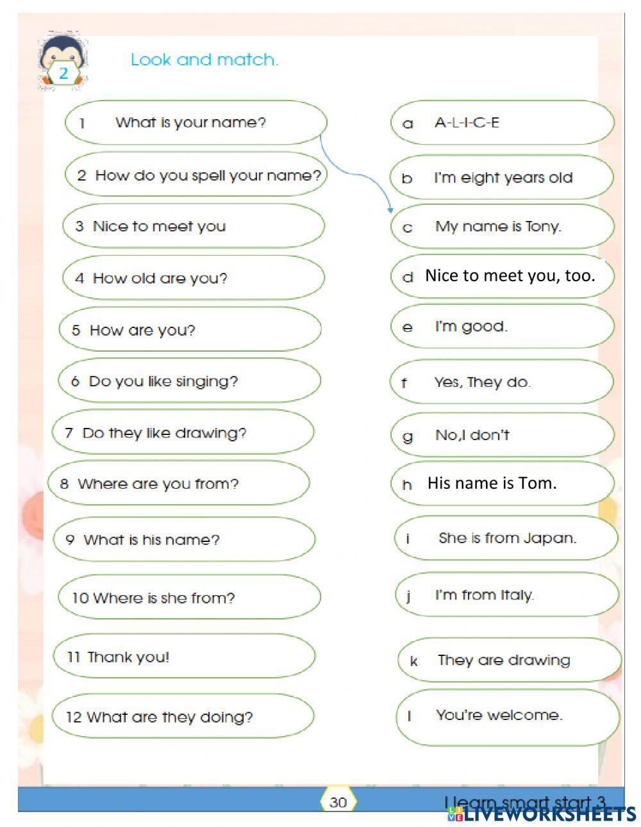
Task: Choose the 'You're welcome.' answer oval
Action: click(508, 716)
